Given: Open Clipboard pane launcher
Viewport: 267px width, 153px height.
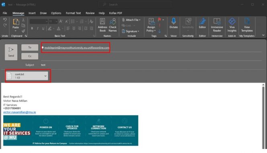Looking at the screenshot, I should (x=26, y=36).
